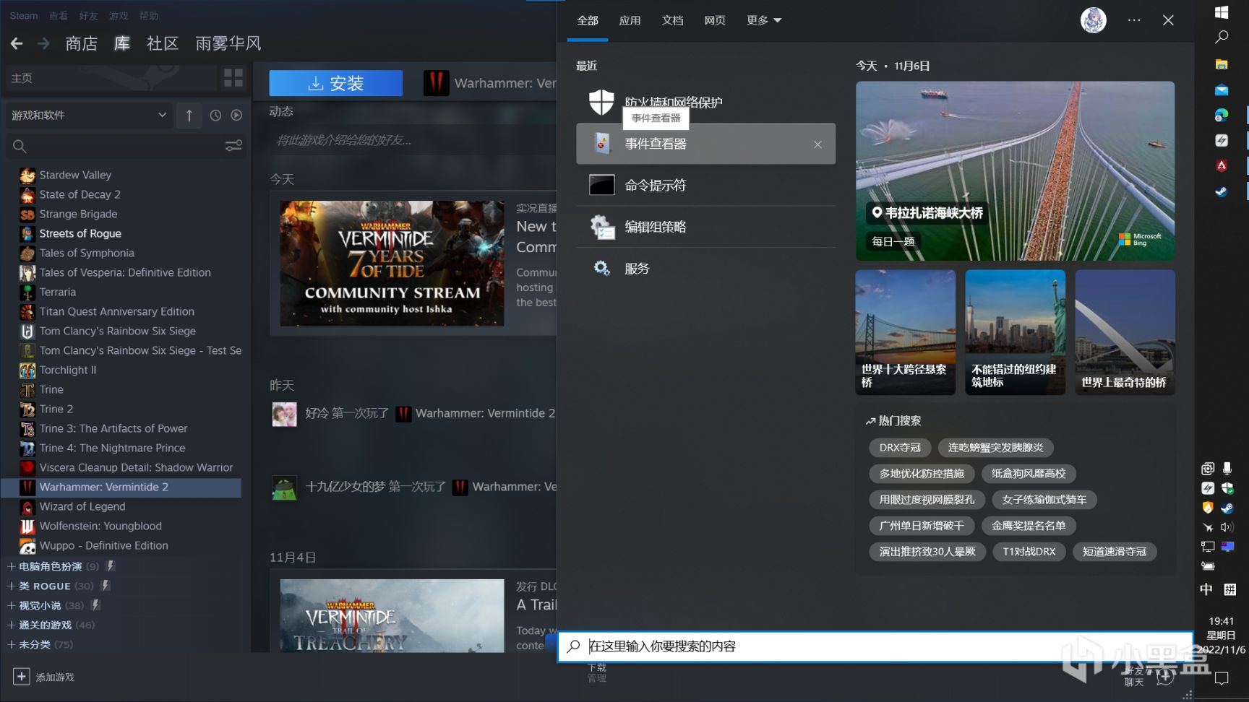Open the Mail app from the taskbar
This screenshot has height=702, width=1249.
click(x=1222, y=90)
